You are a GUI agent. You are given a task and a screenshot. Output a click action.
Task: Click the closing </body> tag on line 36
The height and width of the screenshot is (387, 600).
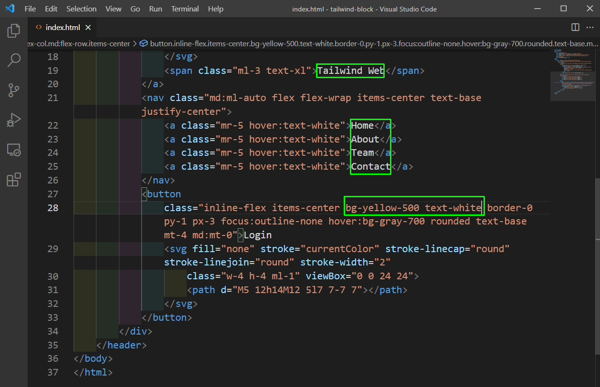[x=93, y=359]
